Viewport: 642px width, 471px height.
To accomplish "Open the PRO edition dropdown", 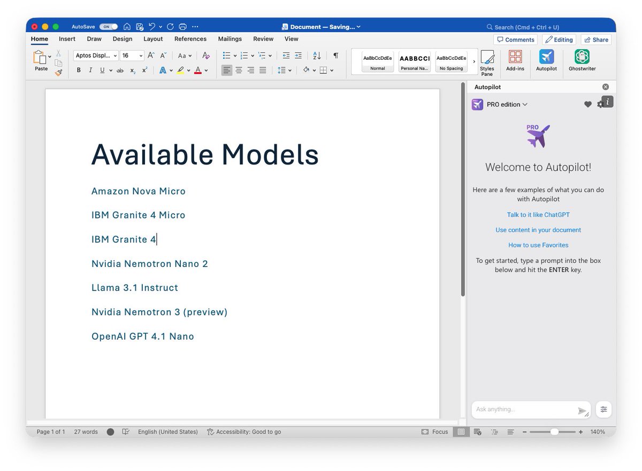I will (x=507, y=105).
